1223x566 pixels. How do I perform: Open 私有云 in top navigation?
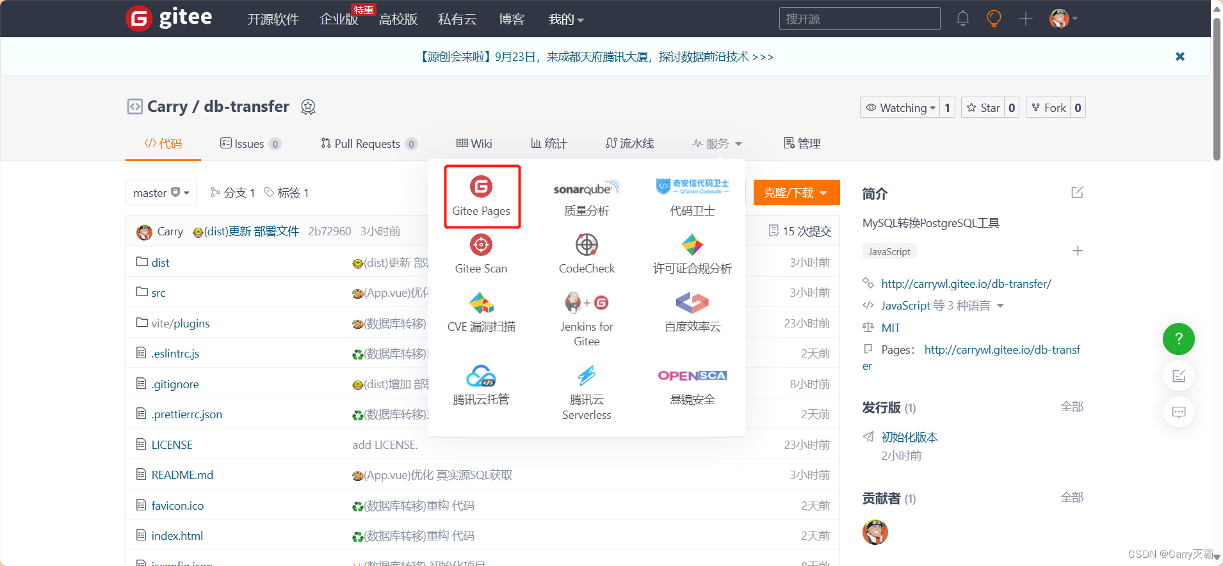click(x=457, y=19)
